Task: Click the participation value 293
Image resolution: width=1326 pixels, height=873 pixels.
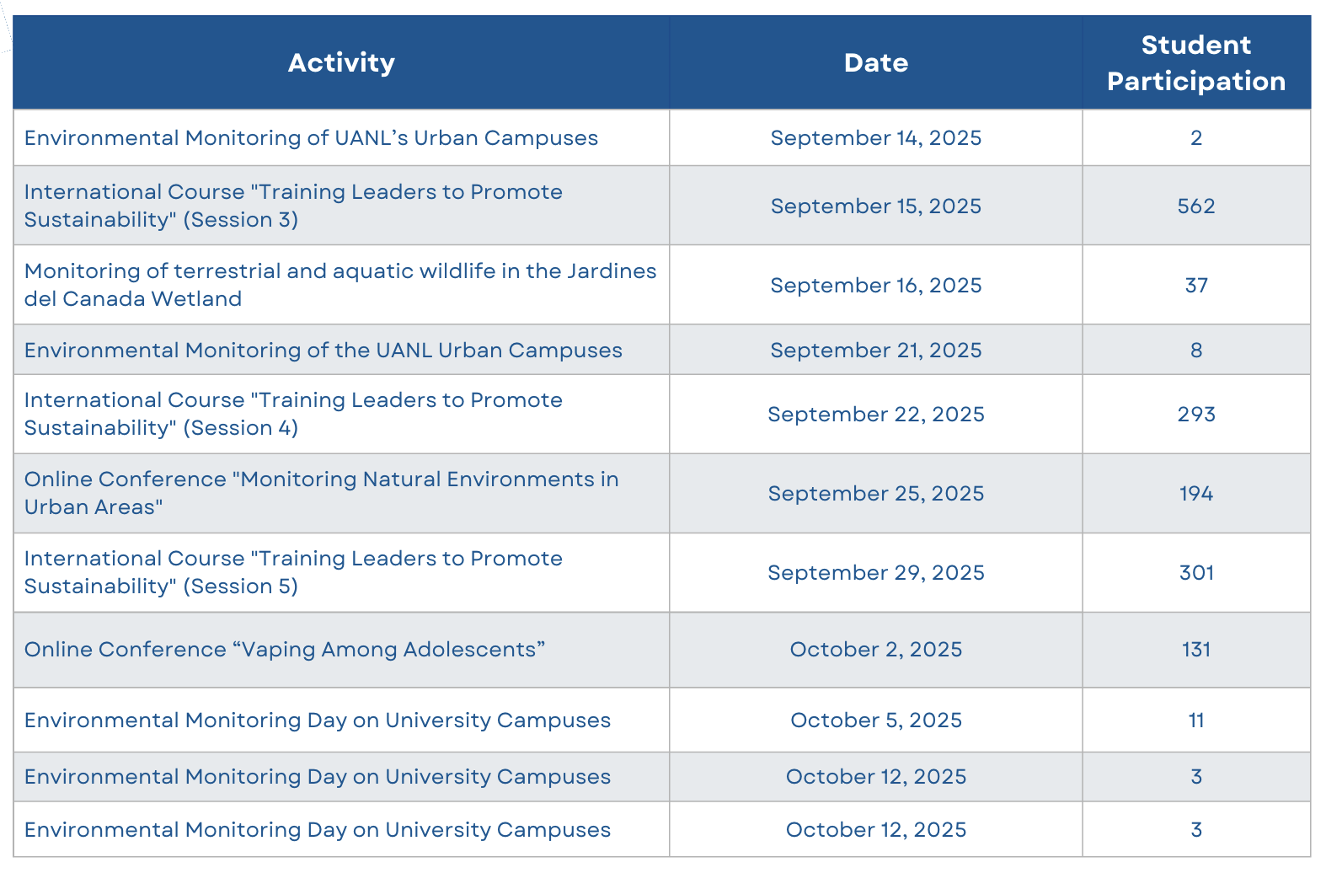Action: click(1196, 414)
